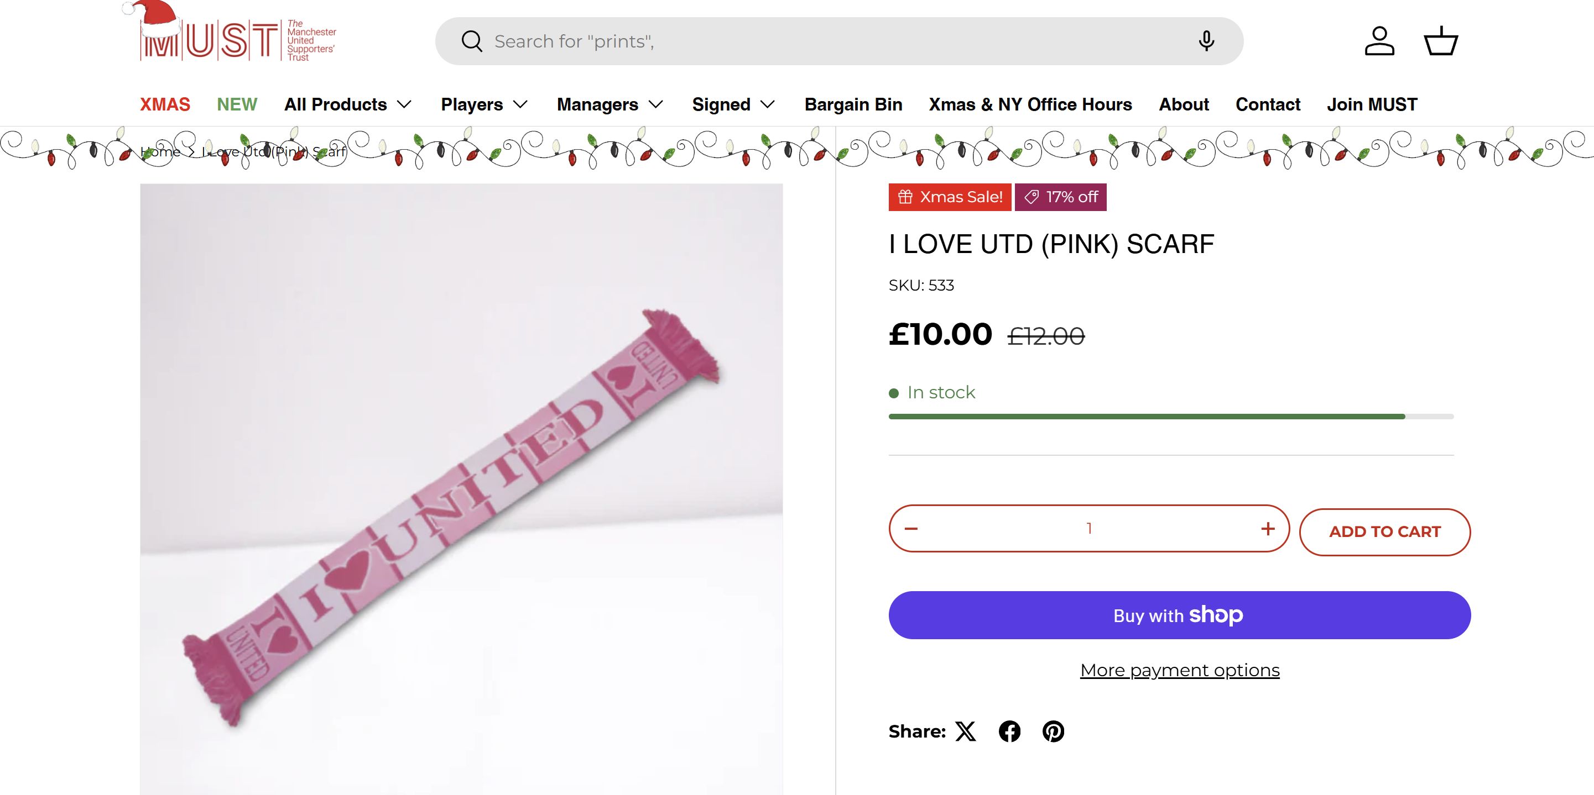The height and width of the screenshot is (795, 1594).
Task: Decrease quantity with minus button
Action: point(911,529)
